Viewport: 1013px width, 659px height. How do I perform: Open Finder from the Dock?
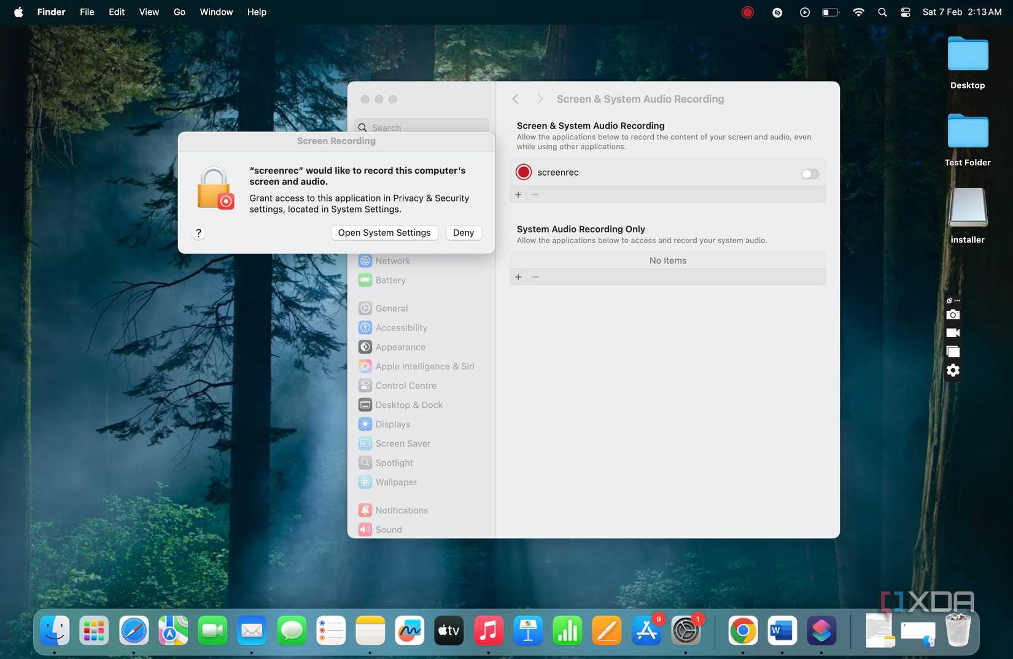point(55,631)
